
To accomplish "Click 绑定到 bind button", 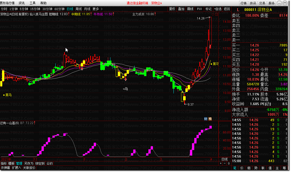I will [x=40, y=163].
